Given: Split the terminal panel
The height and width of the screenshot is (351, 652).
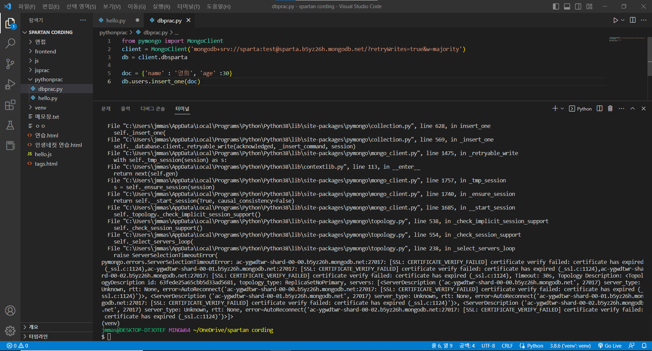Looking at the screenshot, I should pyautogui.click(x=600, y=108).
